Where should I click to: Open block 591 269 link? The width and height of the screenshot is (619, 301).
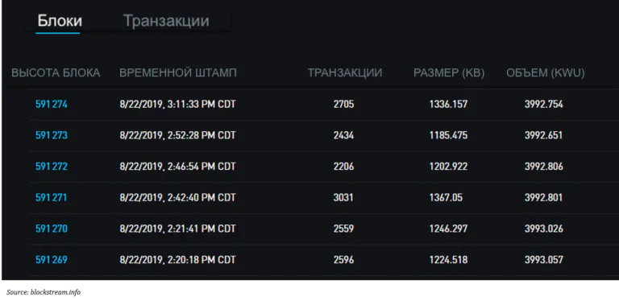coord(52,260)
